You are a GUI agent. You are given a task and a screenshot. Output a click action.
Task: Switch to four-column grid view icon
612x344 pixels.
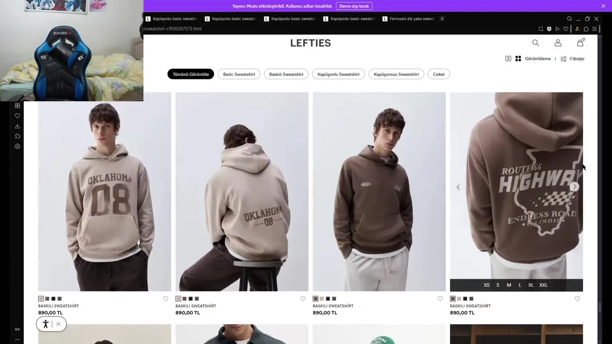click(x=518, y=59)
